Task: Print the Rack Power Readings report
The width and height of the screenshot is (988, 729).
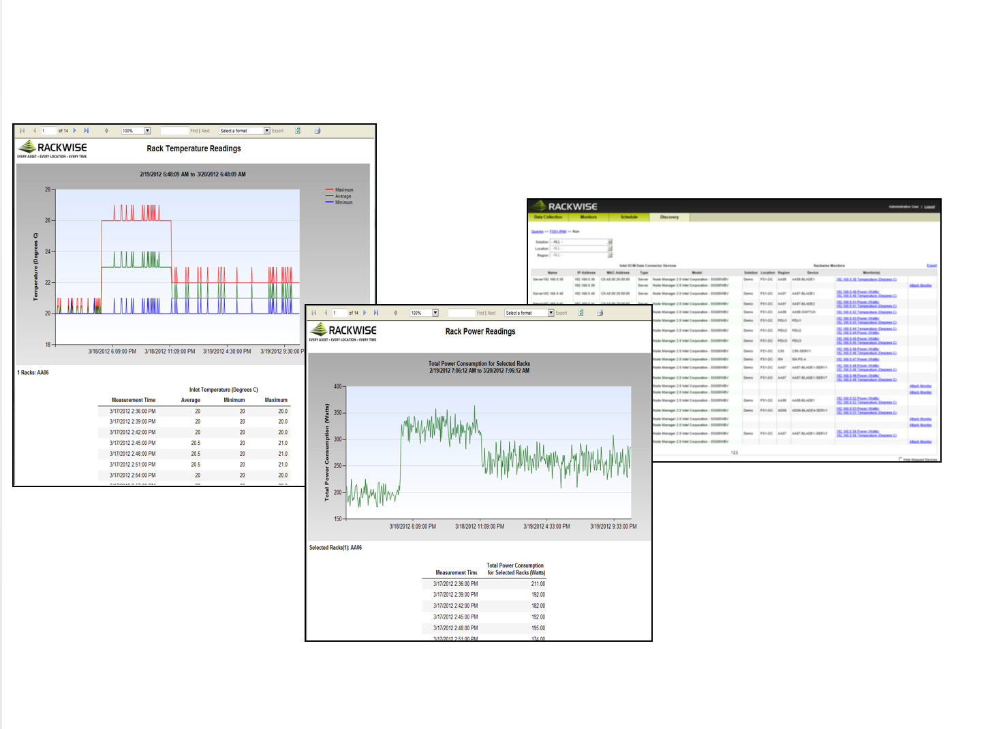Action: pos(600,313)
